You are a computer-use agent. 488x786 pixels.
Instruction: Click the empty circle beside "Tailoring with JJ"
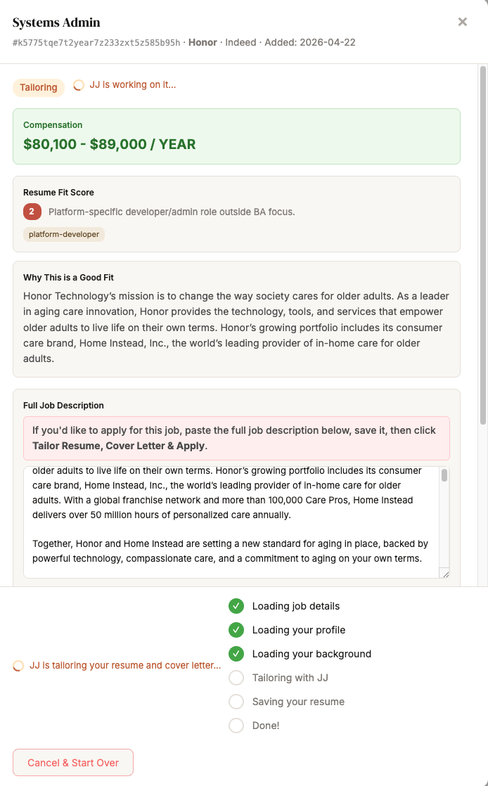coord(236,677)
